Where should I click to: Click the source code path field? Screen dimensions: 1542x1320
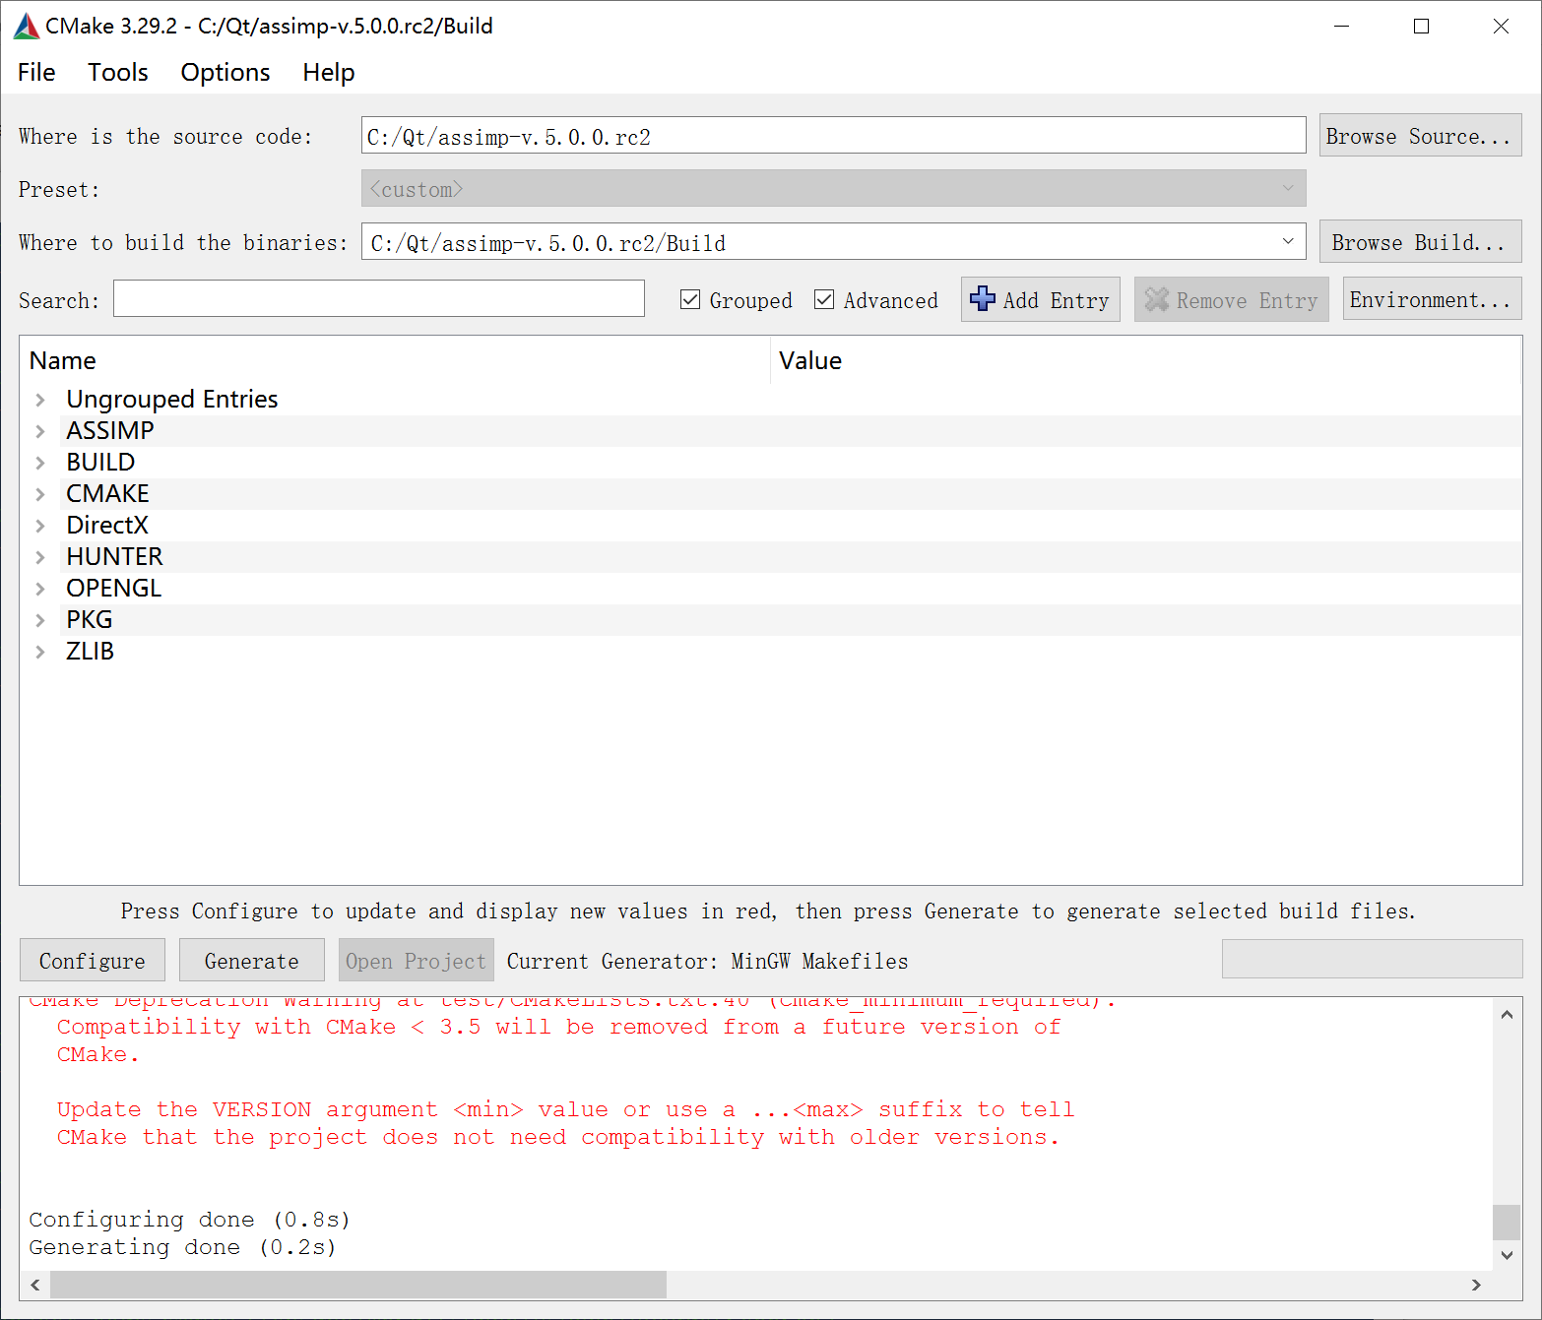coord(833,136)
